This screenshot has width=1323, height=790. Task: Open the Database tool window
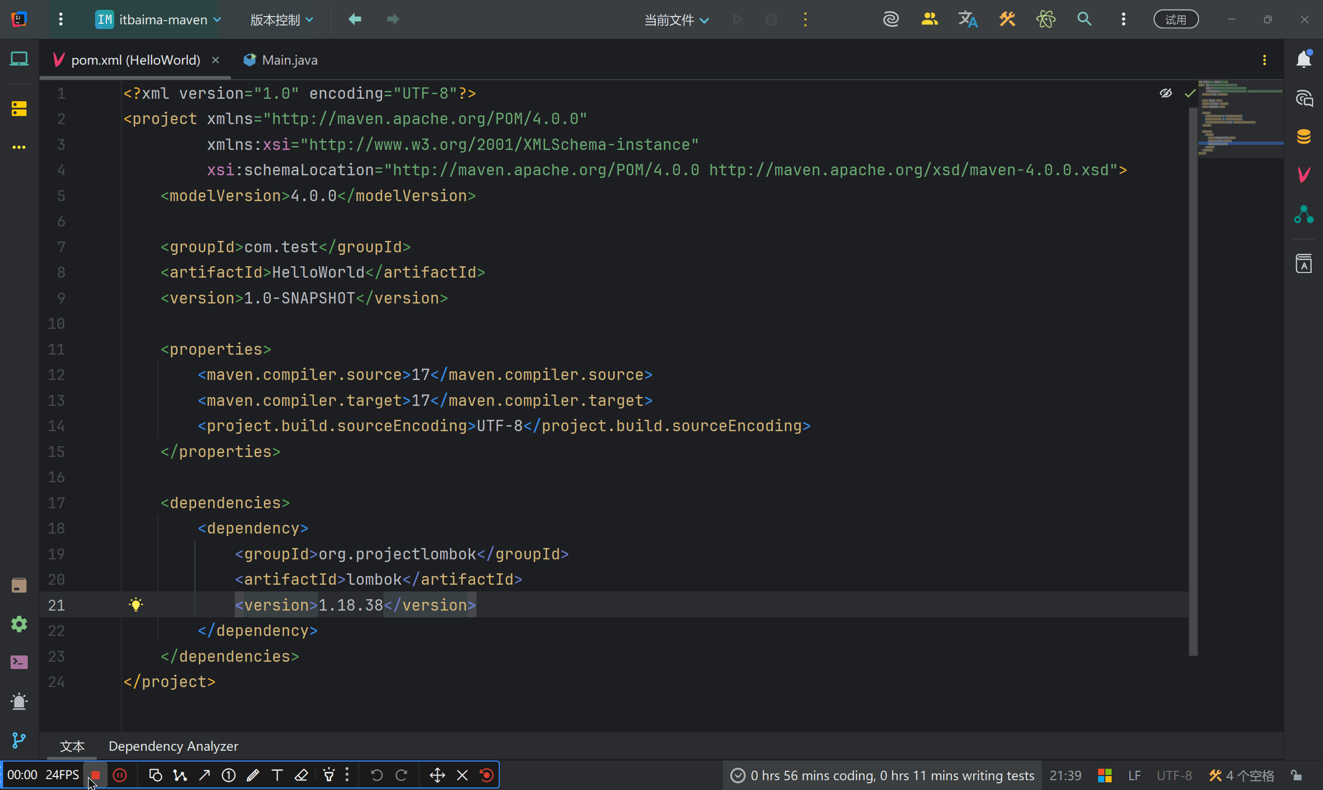tap(1303, 136)
